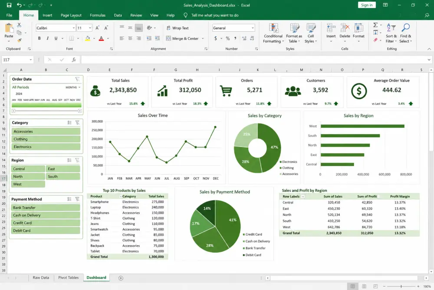434x290 pixels.
Task: Open the Borders dropdown arrow
Action: coord(78,39)
